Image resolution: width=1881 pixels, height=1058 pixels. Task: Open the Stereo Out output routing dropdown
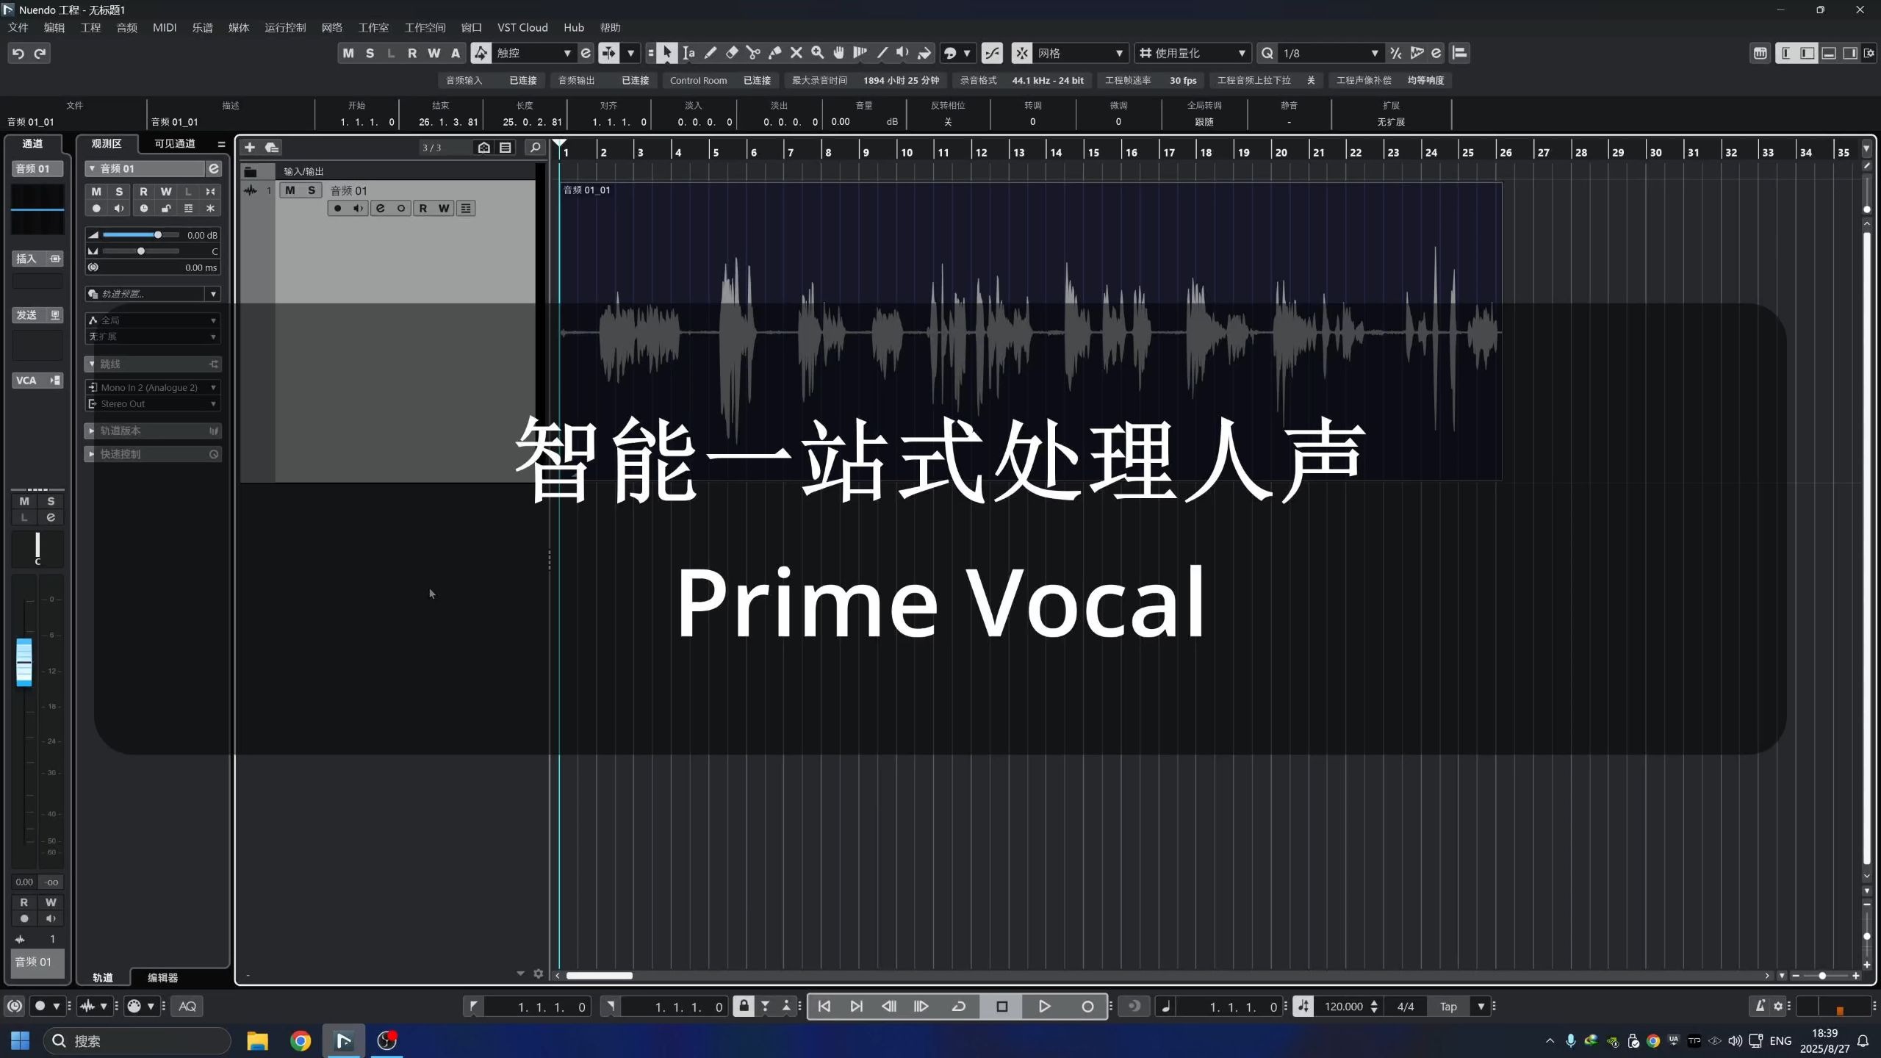click(x=153, y=404)
